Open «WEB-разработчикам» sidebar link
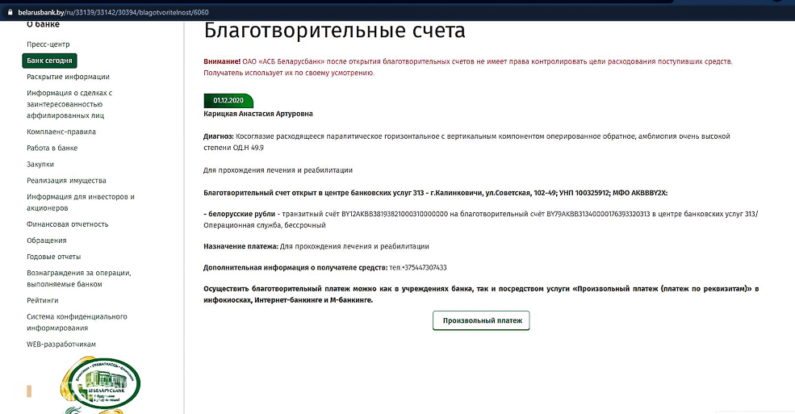 (61, 344)
